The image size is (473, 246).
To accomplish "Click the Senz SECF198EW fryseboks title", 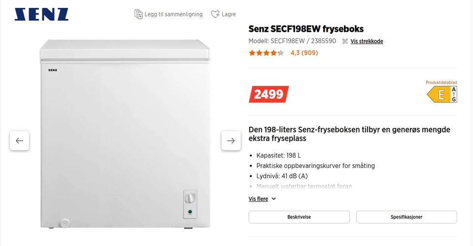I will click(306, 29).
